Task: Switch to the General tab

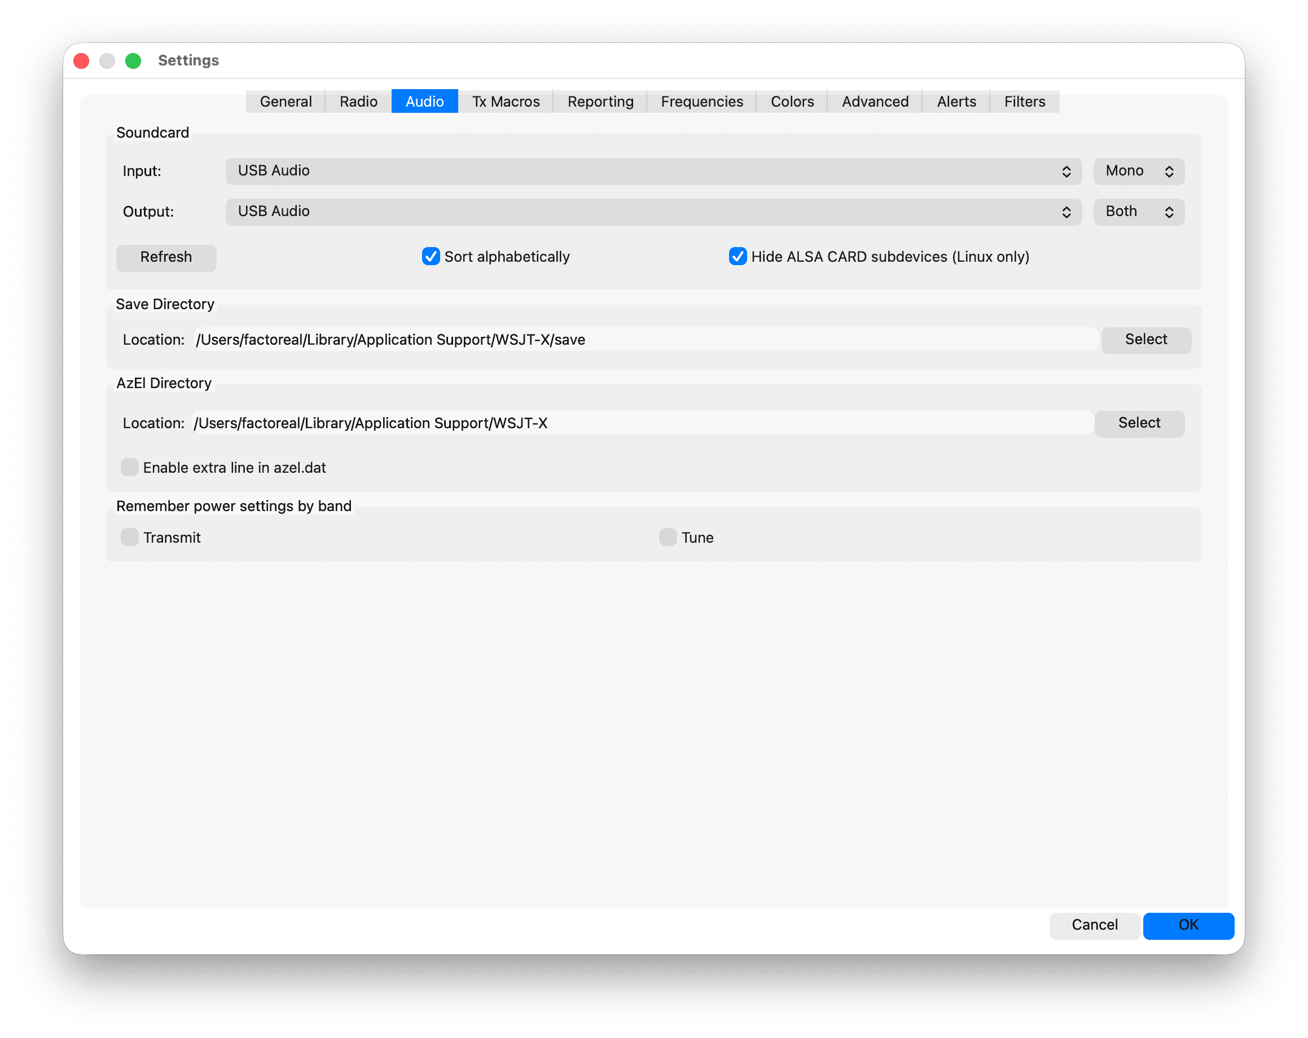Action: (285, 102)
